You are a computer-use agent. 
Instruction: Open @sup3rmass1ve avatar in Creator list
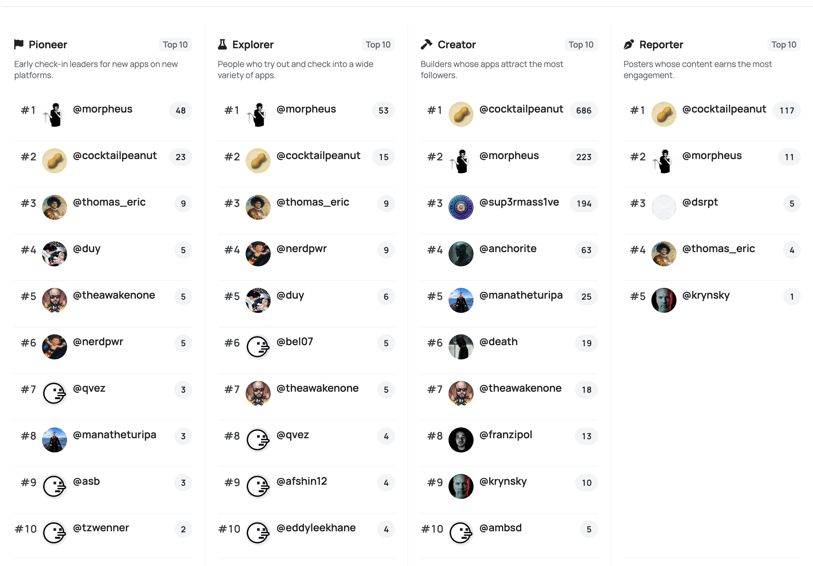(461, 207)
